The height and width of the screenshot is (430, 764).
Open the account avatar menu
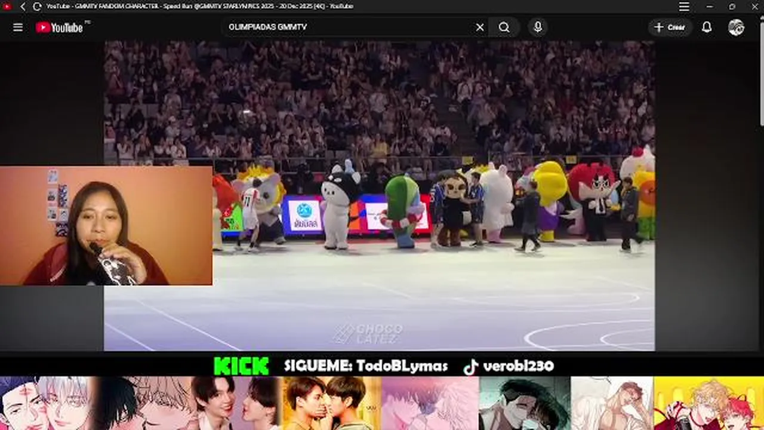[x=736, y=27]
